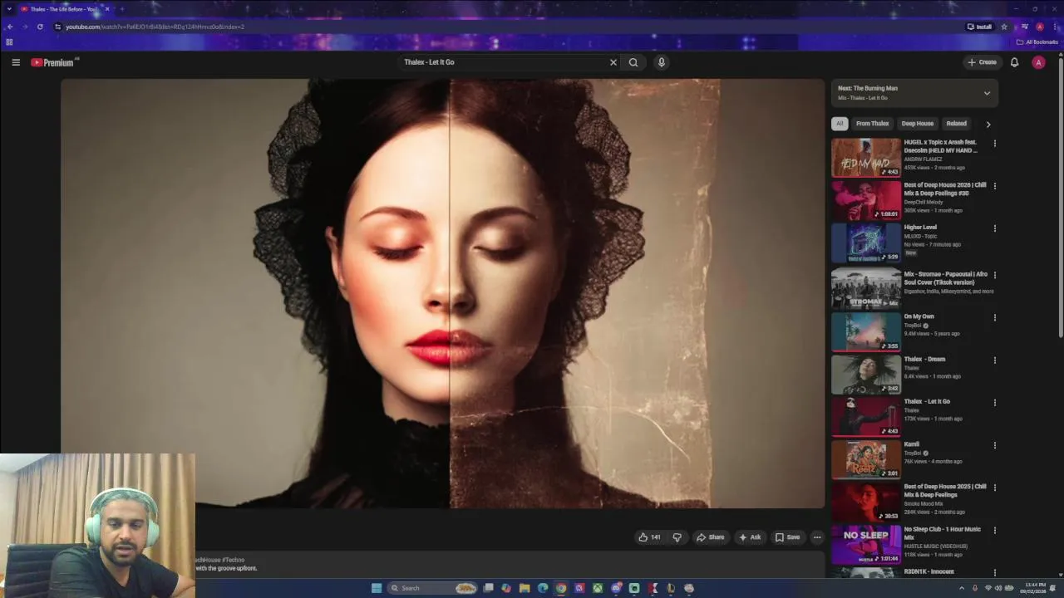Image resolution: width=1064 pixels, height=598 pixels.
Task: Show hidden system tray icons
Action: pyautogui.click(x=963, y=588)
